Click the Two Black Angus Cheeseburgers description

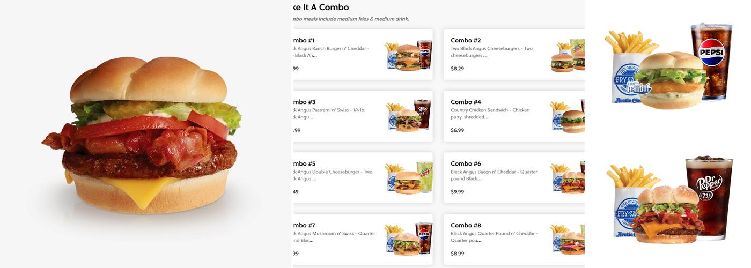tap(491, 51)
